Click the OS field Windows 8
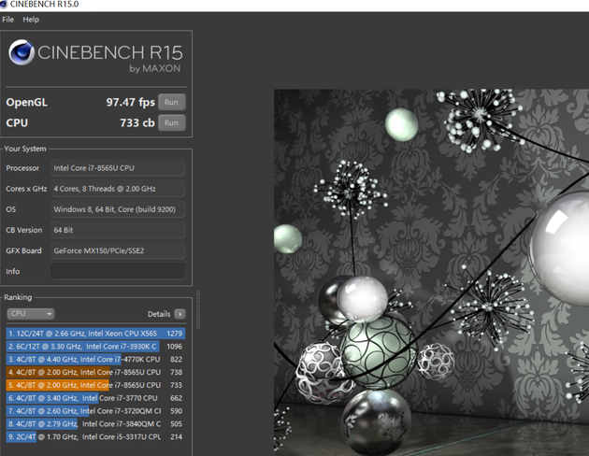Screen dimensions: 589x456 coord(118,209)
